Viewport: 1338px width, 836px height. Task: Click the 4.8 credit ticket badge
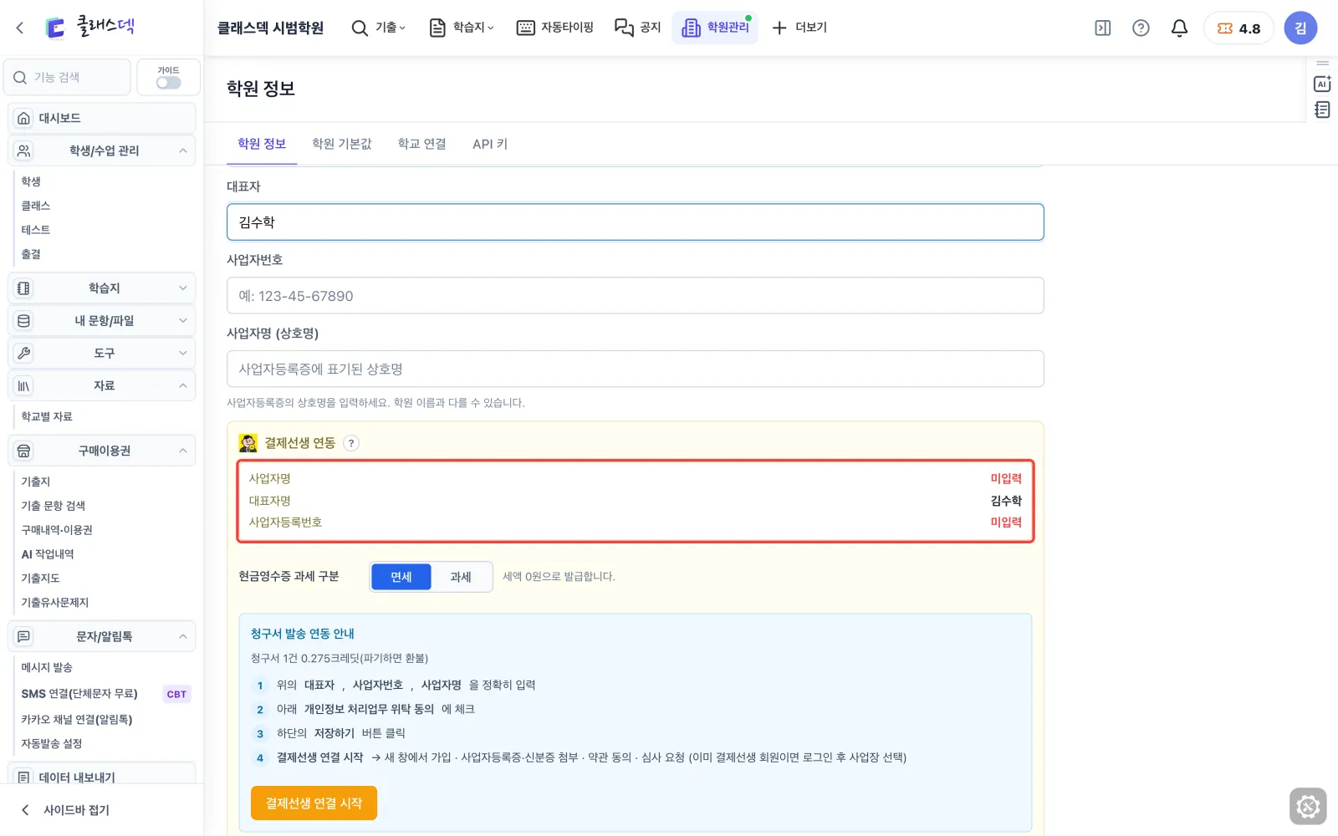coord(1238,28)
